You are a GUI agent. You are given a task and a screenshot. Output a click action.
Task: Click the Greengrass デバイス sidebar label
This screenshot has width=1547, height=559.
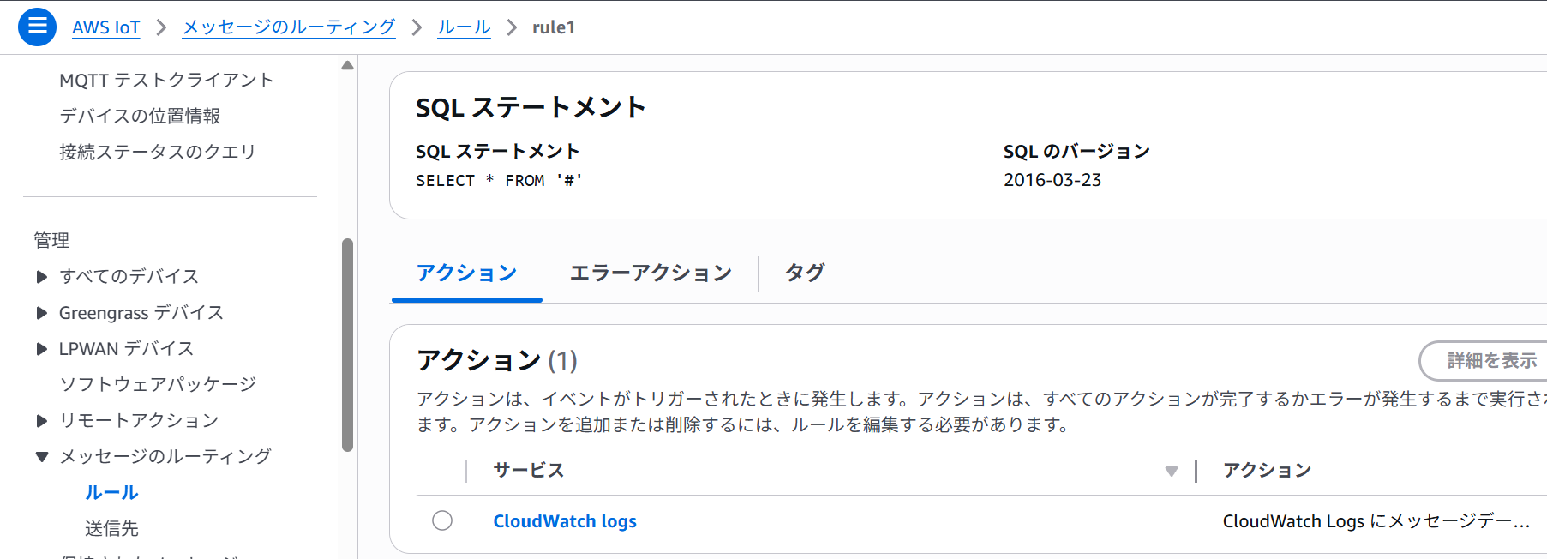141,313
